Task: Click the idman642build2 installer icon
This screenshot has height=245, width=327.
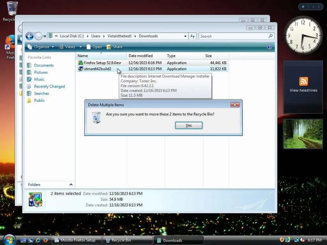Action: 80,69
